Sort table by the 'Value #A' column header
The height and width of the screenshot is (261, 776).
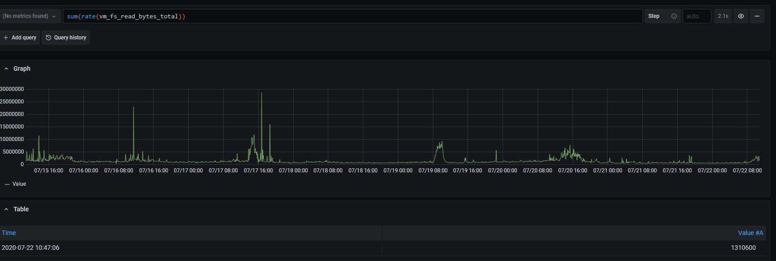750,233
